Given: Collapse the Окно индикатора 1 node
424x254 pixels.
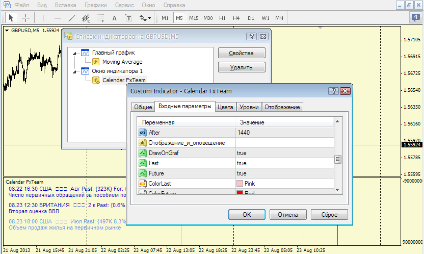Looking at the screenshot, I should pyautogui.click(x=76, y=71).
